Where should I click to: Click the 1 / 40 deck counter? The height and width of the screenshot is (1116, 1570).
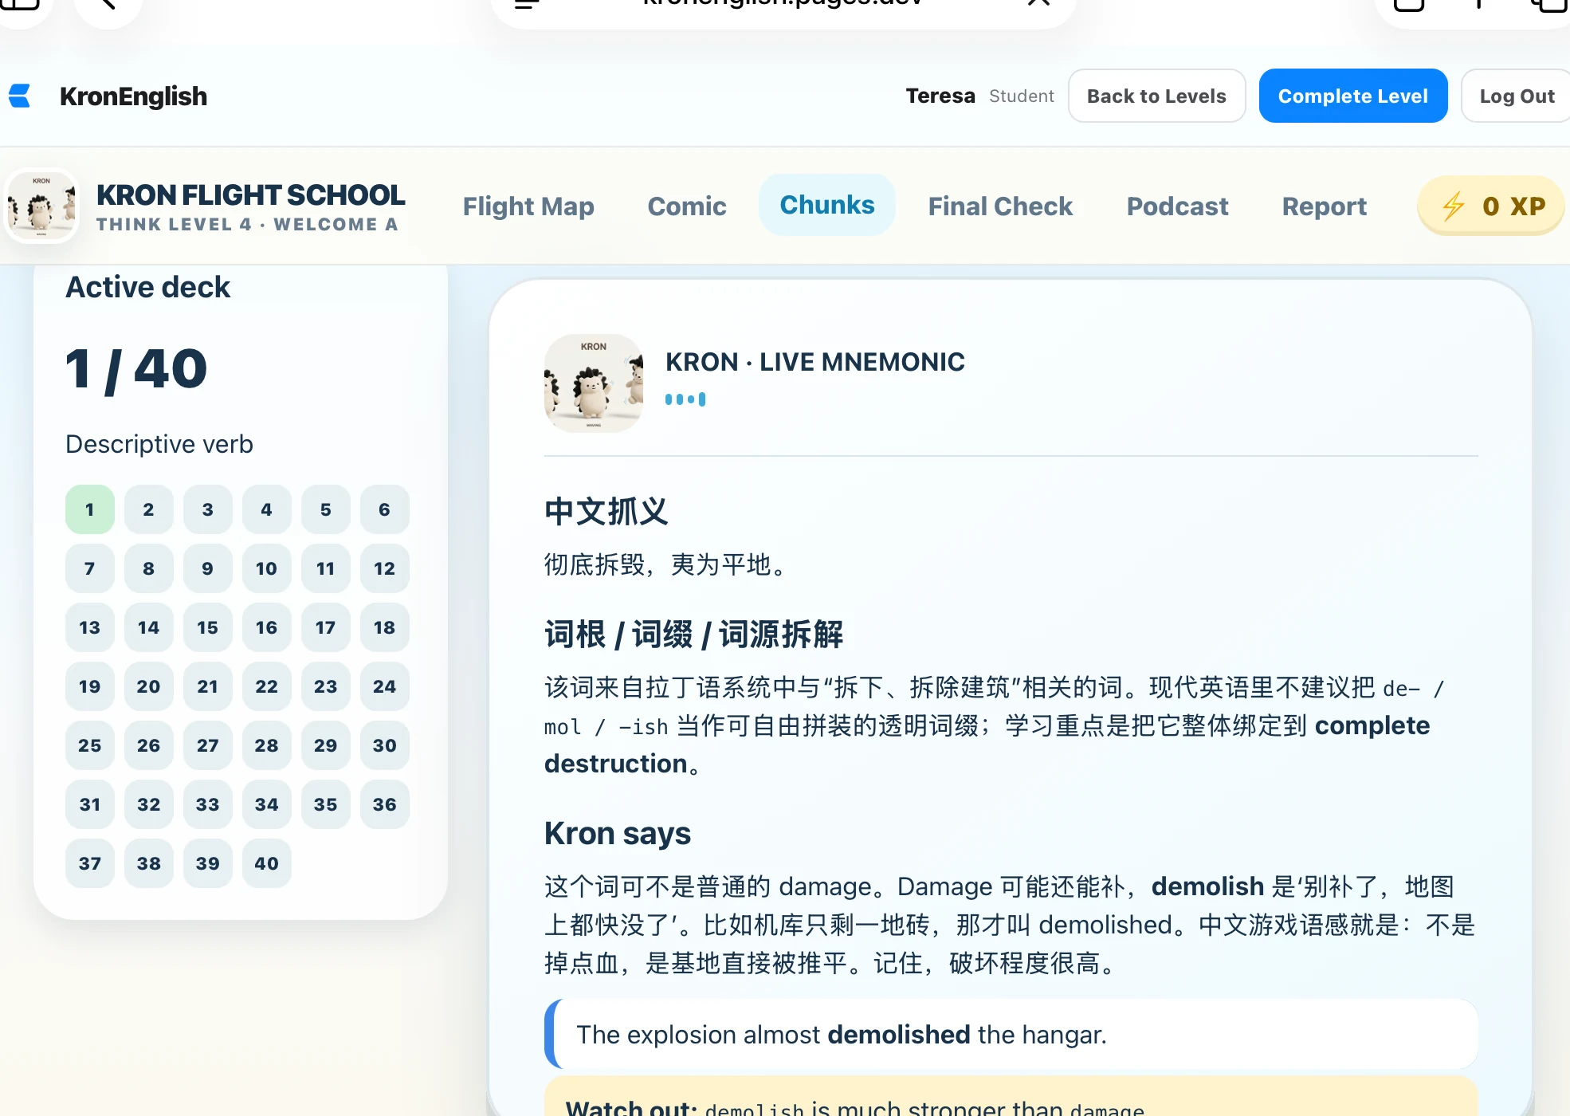136,370
